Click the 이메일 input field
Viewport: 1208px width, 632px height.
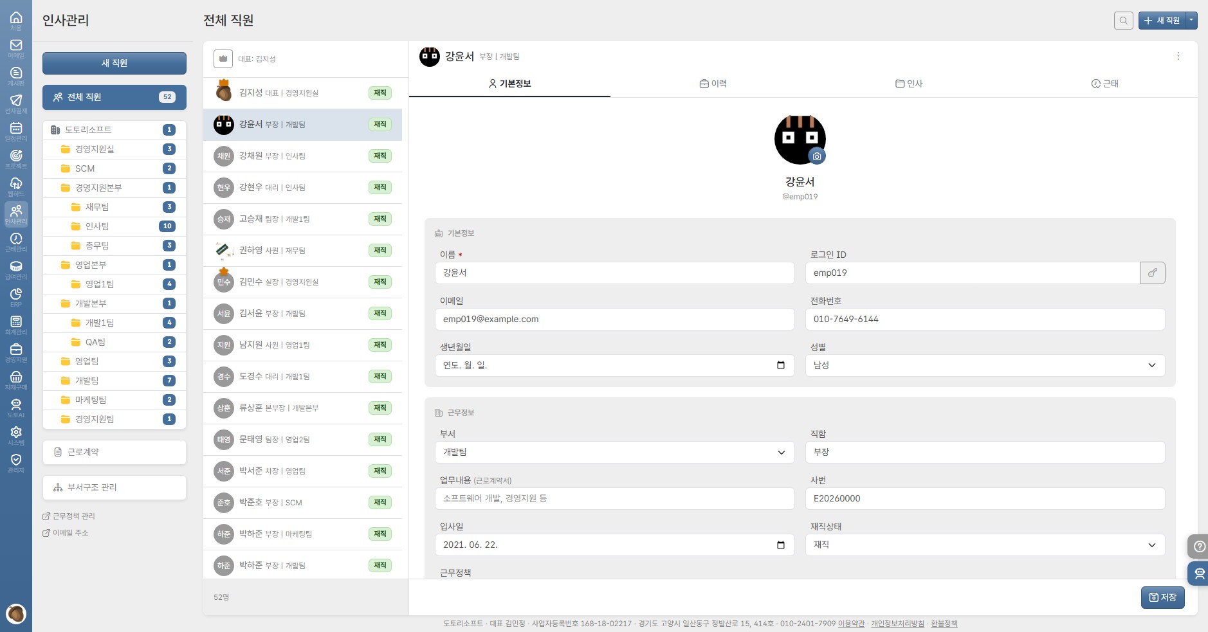coord(614,319)
